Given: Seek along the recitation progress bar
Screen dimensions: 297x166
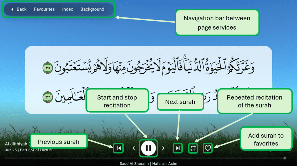Looking at the screenshot, I should (145, 158).
